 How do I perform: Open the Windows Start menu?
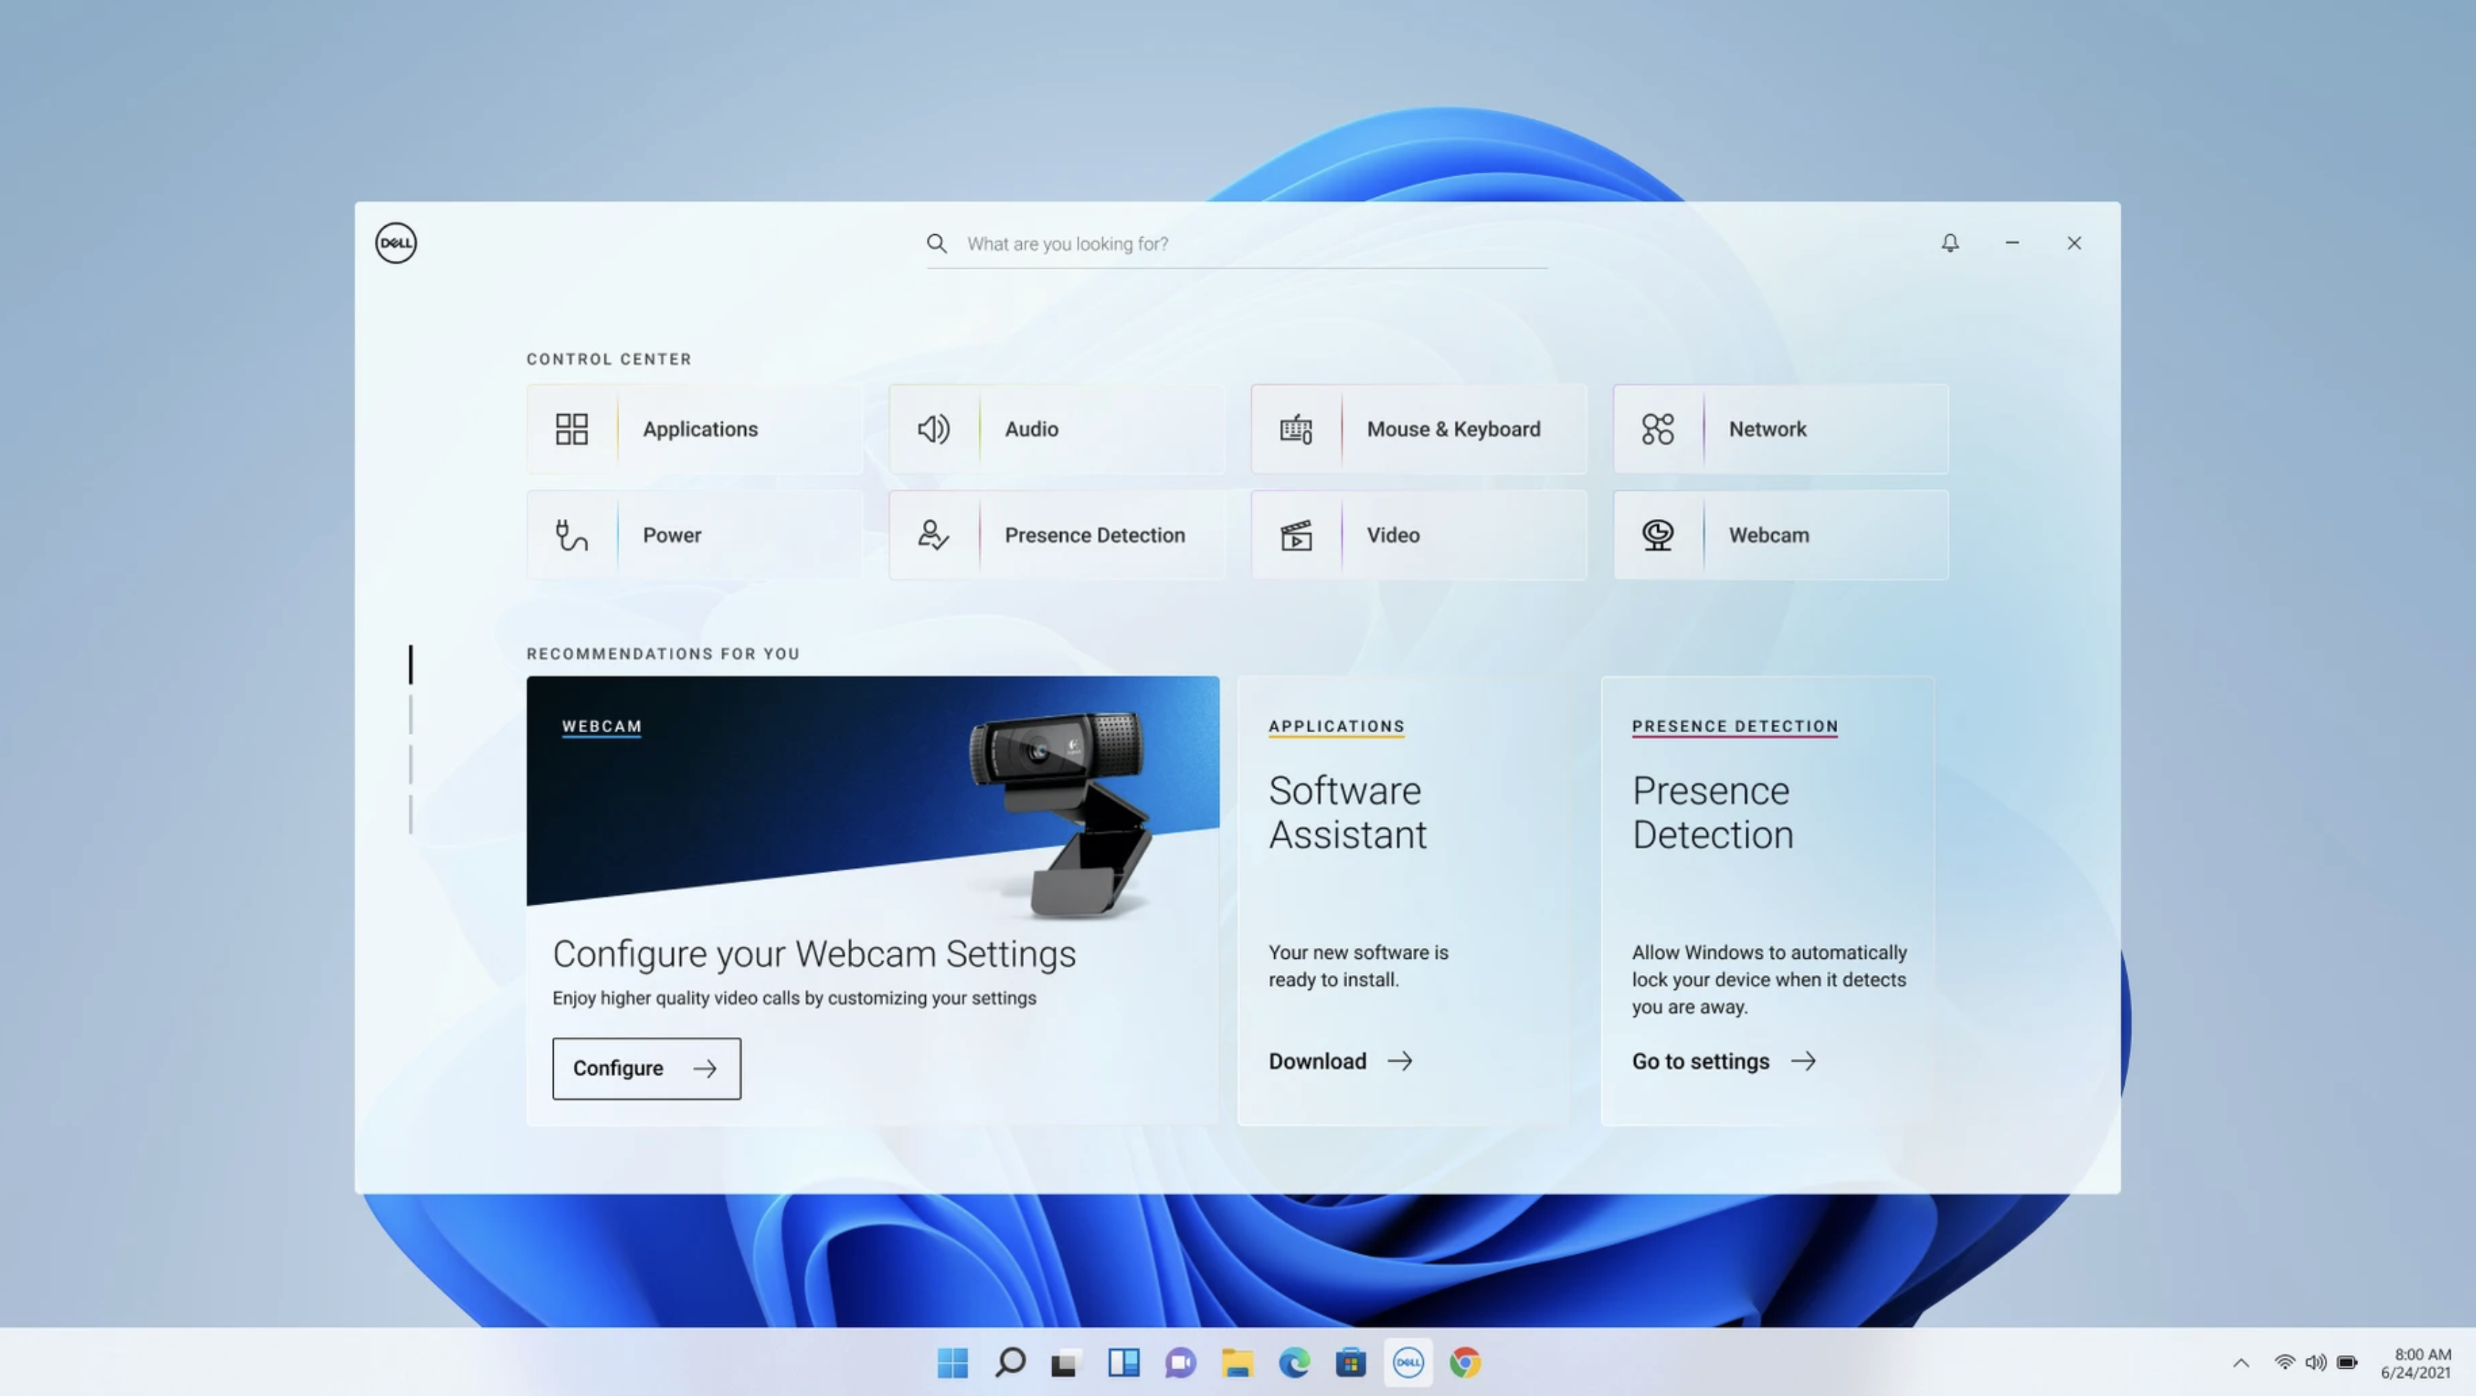click(x=953, y=1364)
